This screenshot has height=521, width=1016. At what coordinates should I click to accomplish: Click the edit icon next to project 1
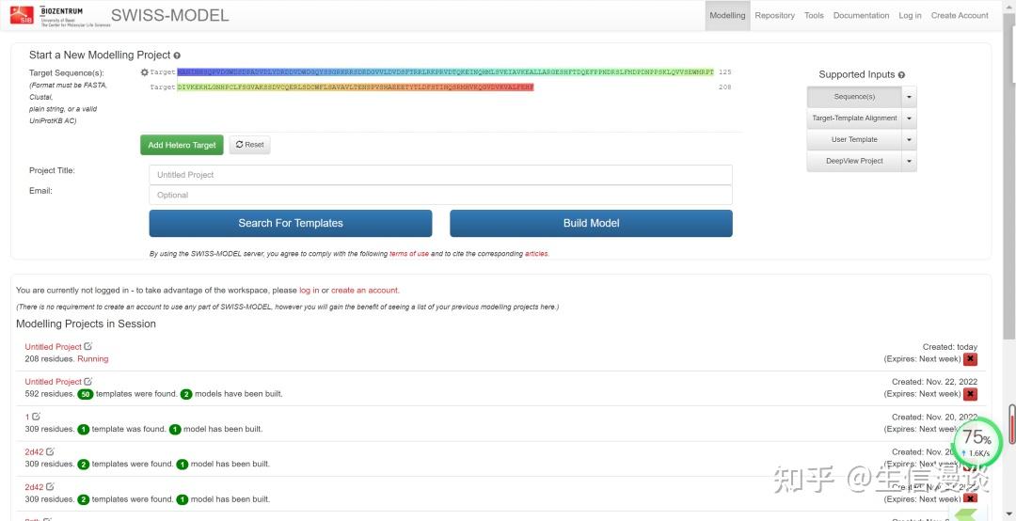point(37,417)
